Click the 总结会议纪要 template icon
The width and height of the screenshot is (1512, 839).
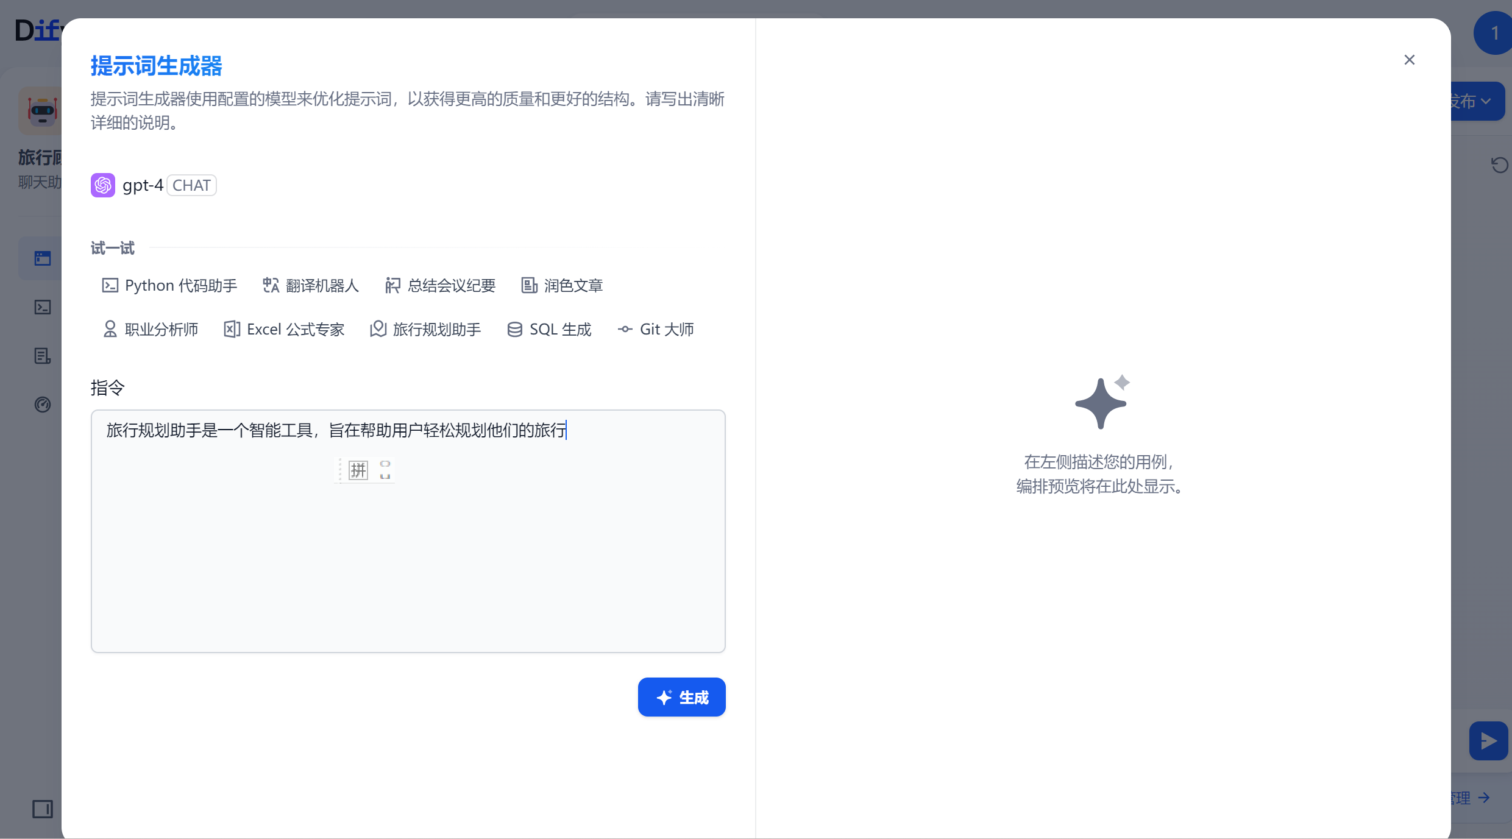392,285
